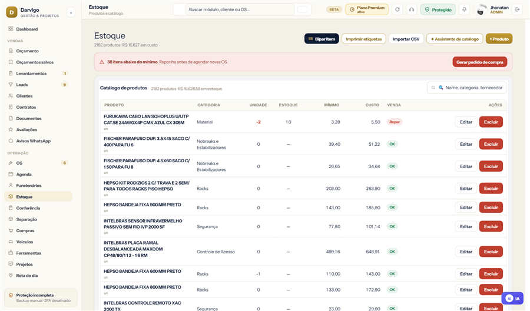Click the + Produto button

point(499,39)
